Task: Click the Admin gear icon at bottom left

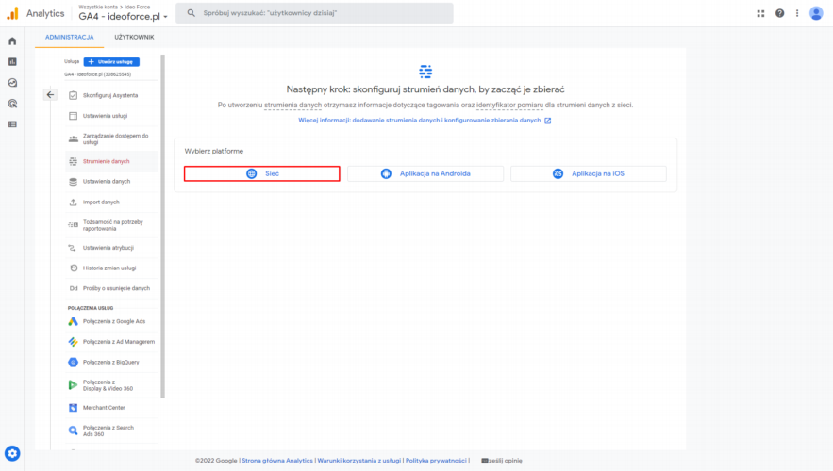Action: point(12,453)
